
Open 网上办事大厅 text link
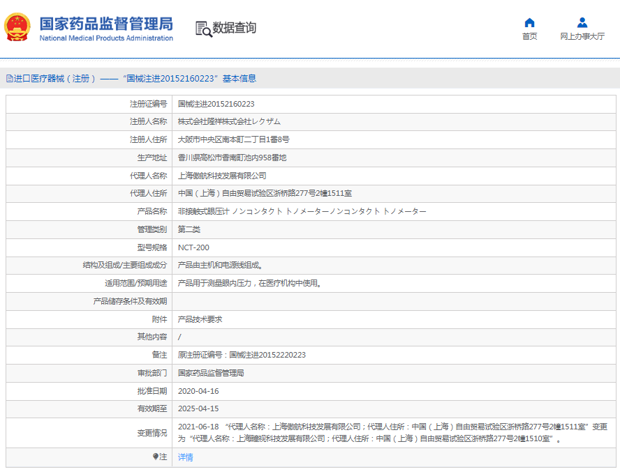coord(582,36)
